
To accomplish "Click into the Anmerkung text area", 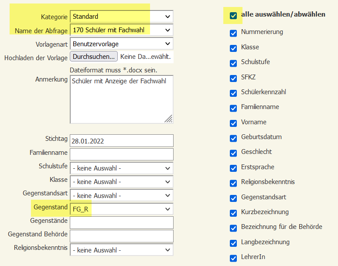I will tap(122, 99).
